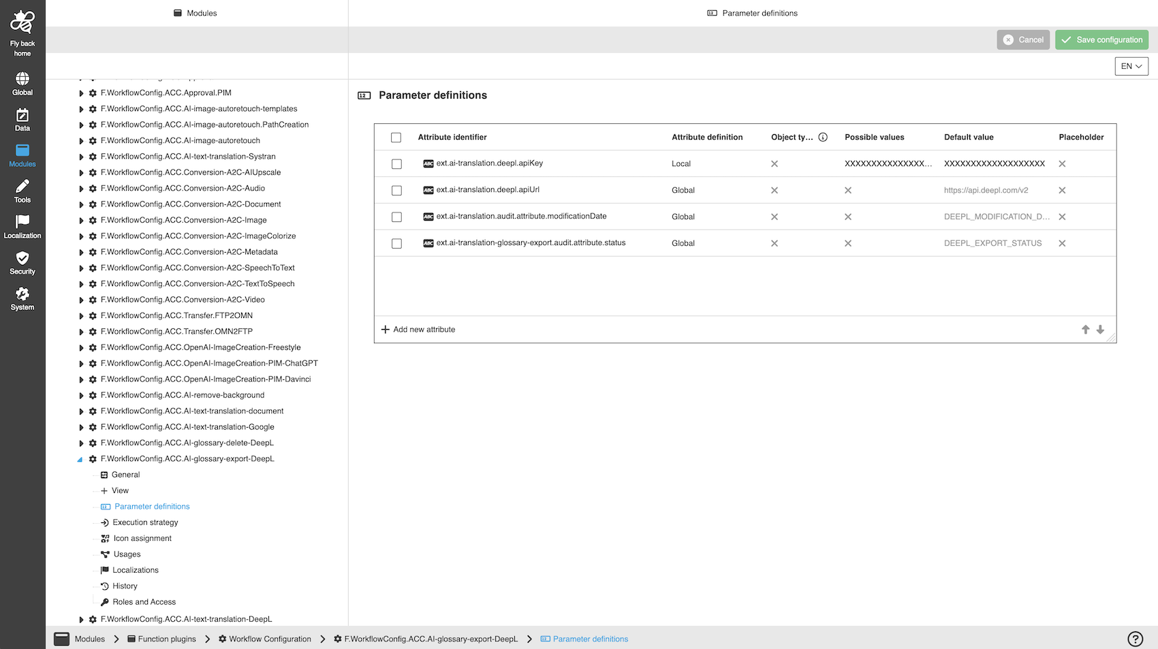
Task: Click the help question mark icon
Action: click(1135, 639)
